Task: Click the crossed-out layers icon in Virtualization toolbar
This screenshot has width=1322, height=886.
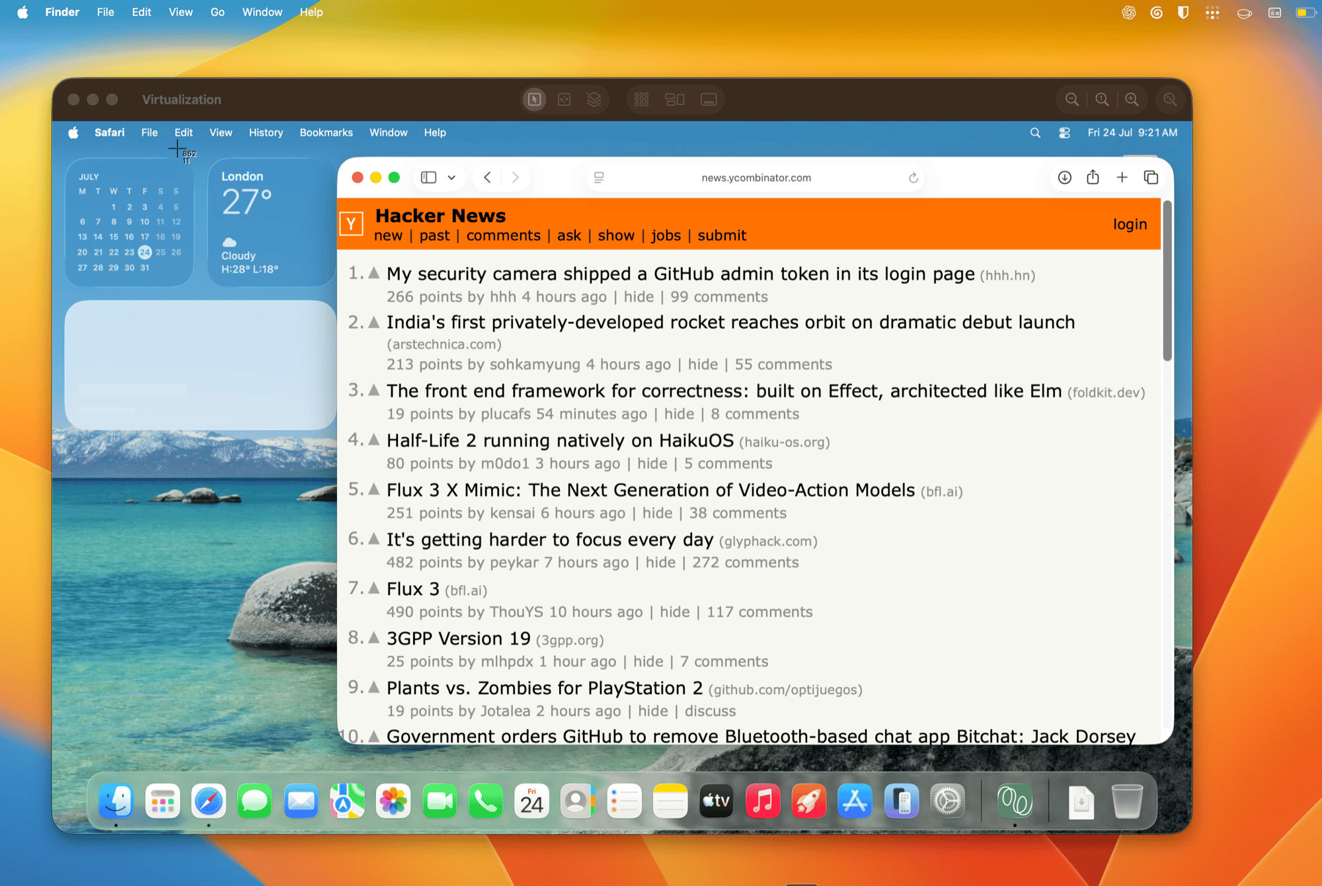Action: pos(594,99)
